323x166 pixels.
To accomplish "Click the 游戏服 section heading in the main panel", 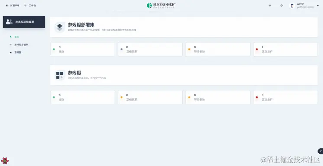I will pyautogui.click(x=74, y=73).
